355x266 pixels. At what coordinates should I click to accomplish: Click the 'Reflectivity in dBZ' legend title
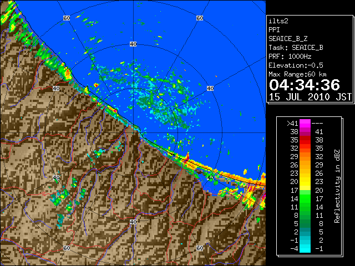(337, 186)
